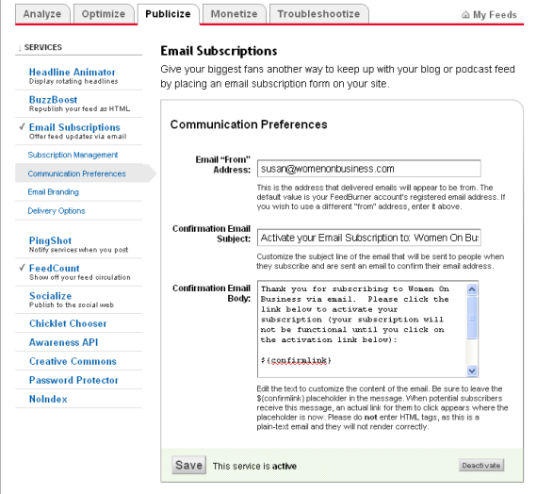Screen dimensions: 537x494
Task: Click inside Confirmation Email Body textarea
Action: [363, 329]
